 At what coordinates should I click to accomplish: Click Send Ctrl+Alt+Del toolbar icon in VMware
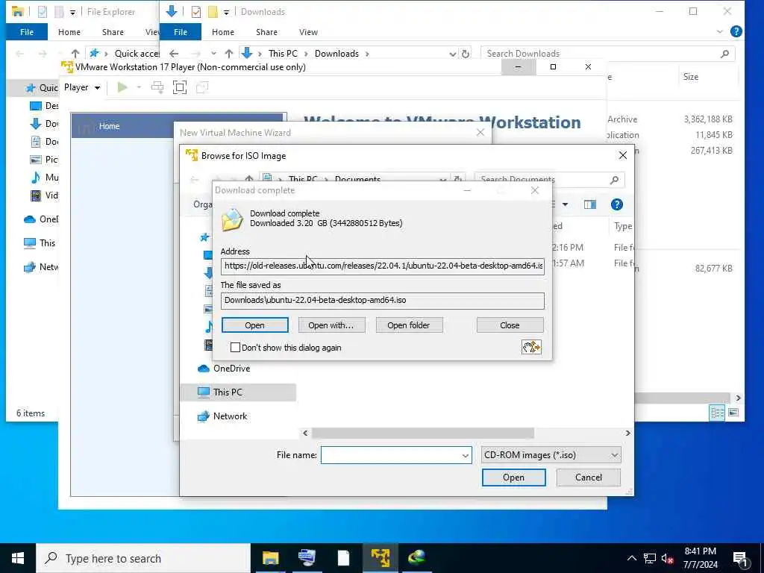(157, 88)
